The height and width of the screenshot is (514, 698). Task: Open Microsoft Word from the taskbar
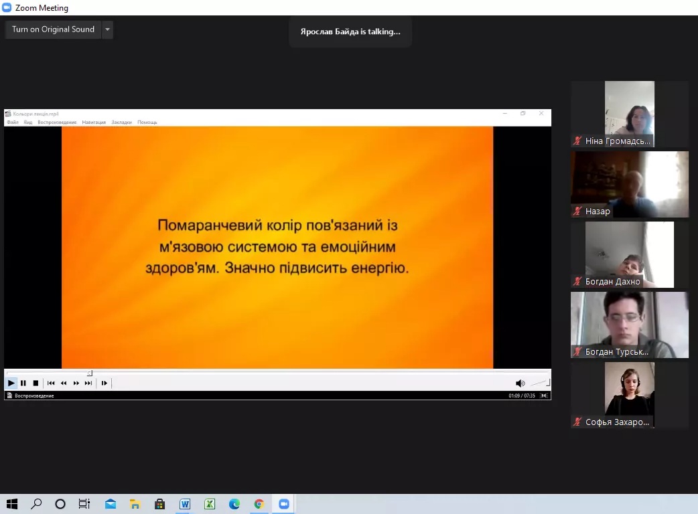pos(185,504)
